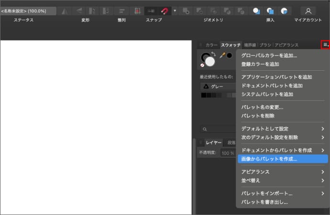
Task: Pick color with the eyedropper icon
Action: pos(222,55)
